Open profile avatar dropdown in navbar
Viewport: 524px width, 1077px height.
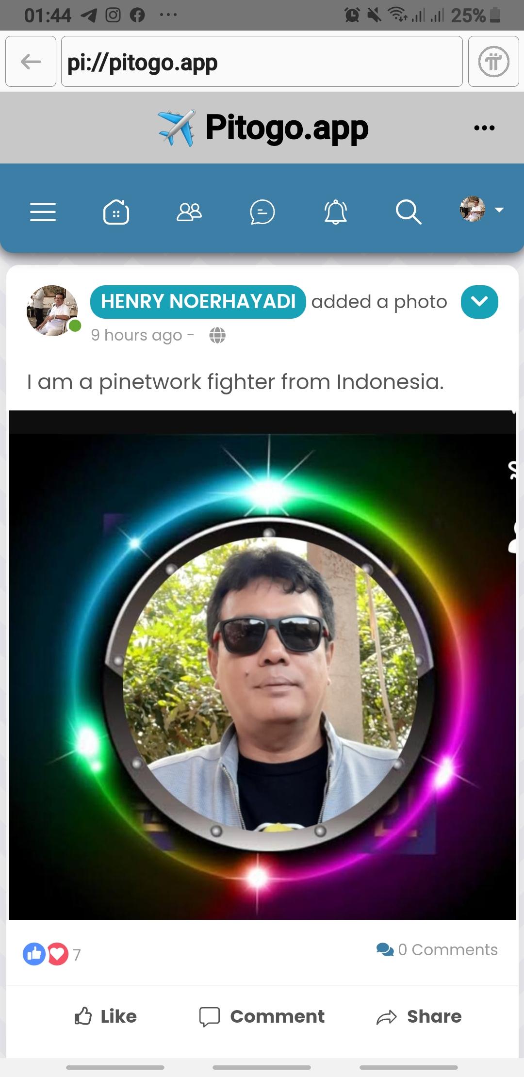[482, 210]
